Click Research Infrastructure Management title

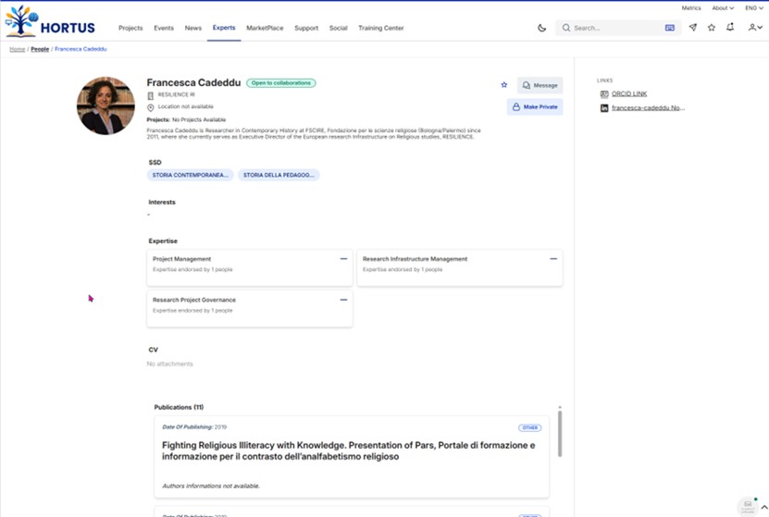click(415, 259)
